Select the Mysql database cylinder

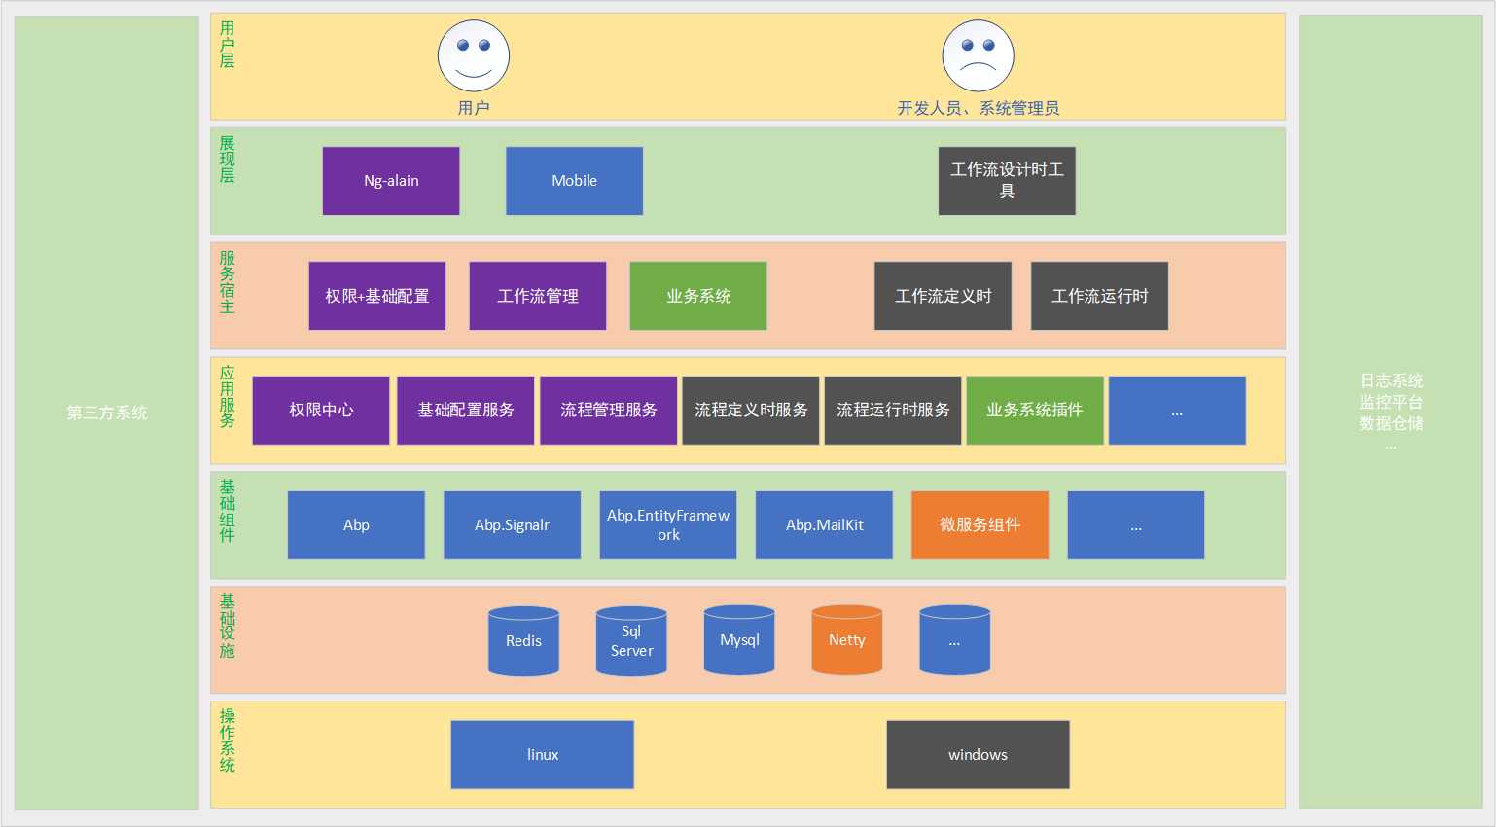[x=739, y=640]
